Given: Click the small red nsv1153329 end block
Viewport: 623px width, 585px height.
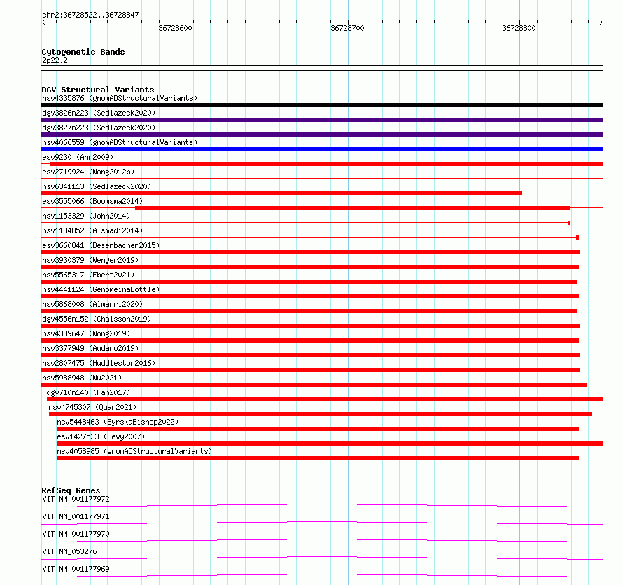Looking at the screenshot, I should coord(569,223).
